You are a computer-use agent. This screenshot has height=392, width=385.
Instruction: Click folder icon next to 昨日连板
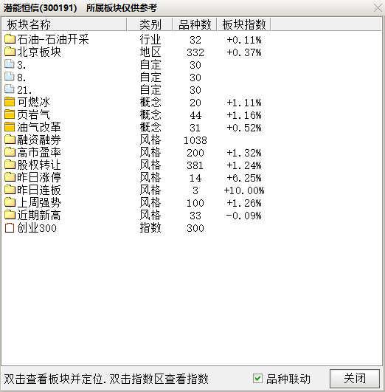pos(10,190)
